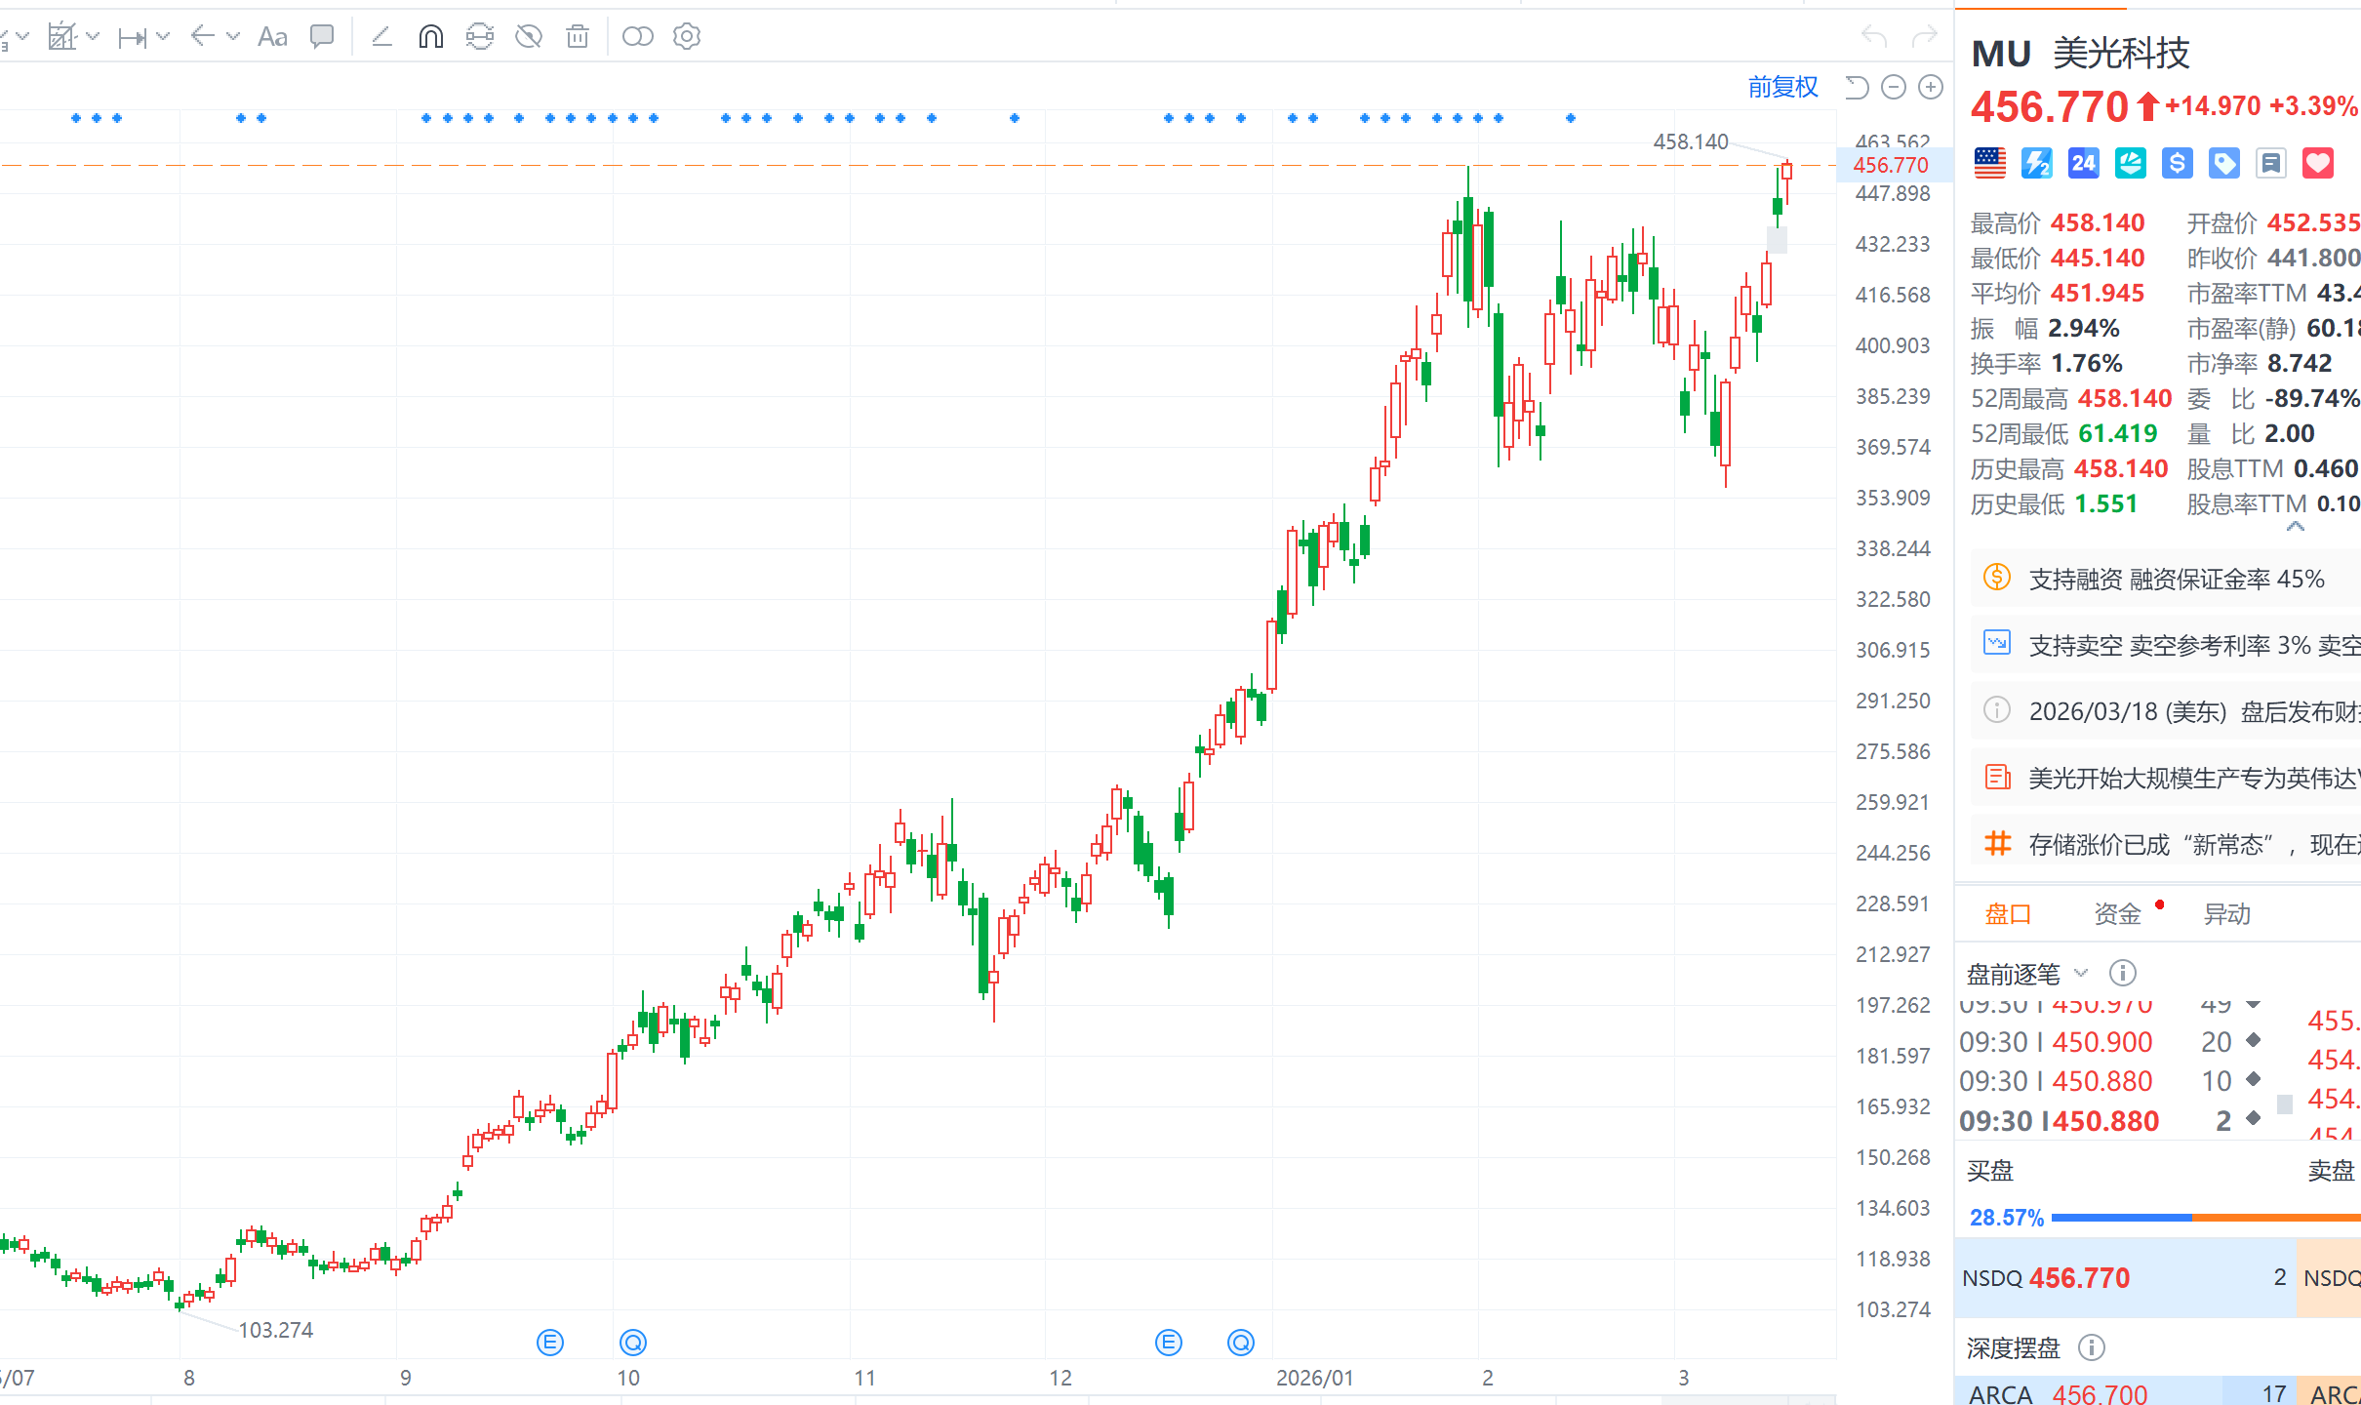Screen dimensions: 2361x1405
Task: Switch to the 资金 tab
Action: 2117,914
